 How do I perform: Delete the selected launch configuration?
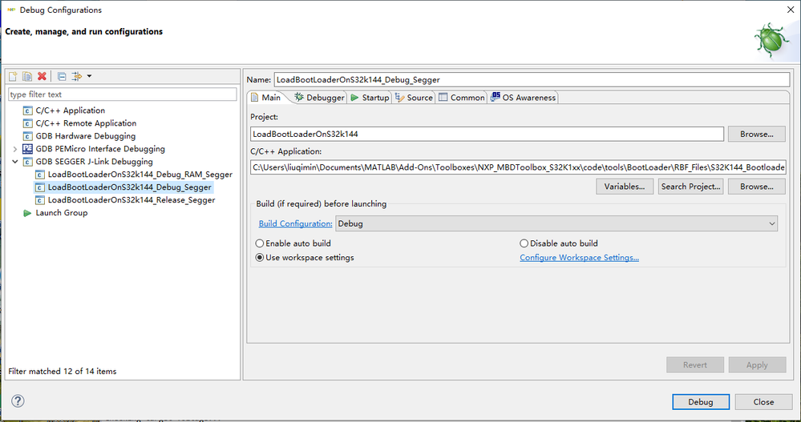(x=42, y=76)
